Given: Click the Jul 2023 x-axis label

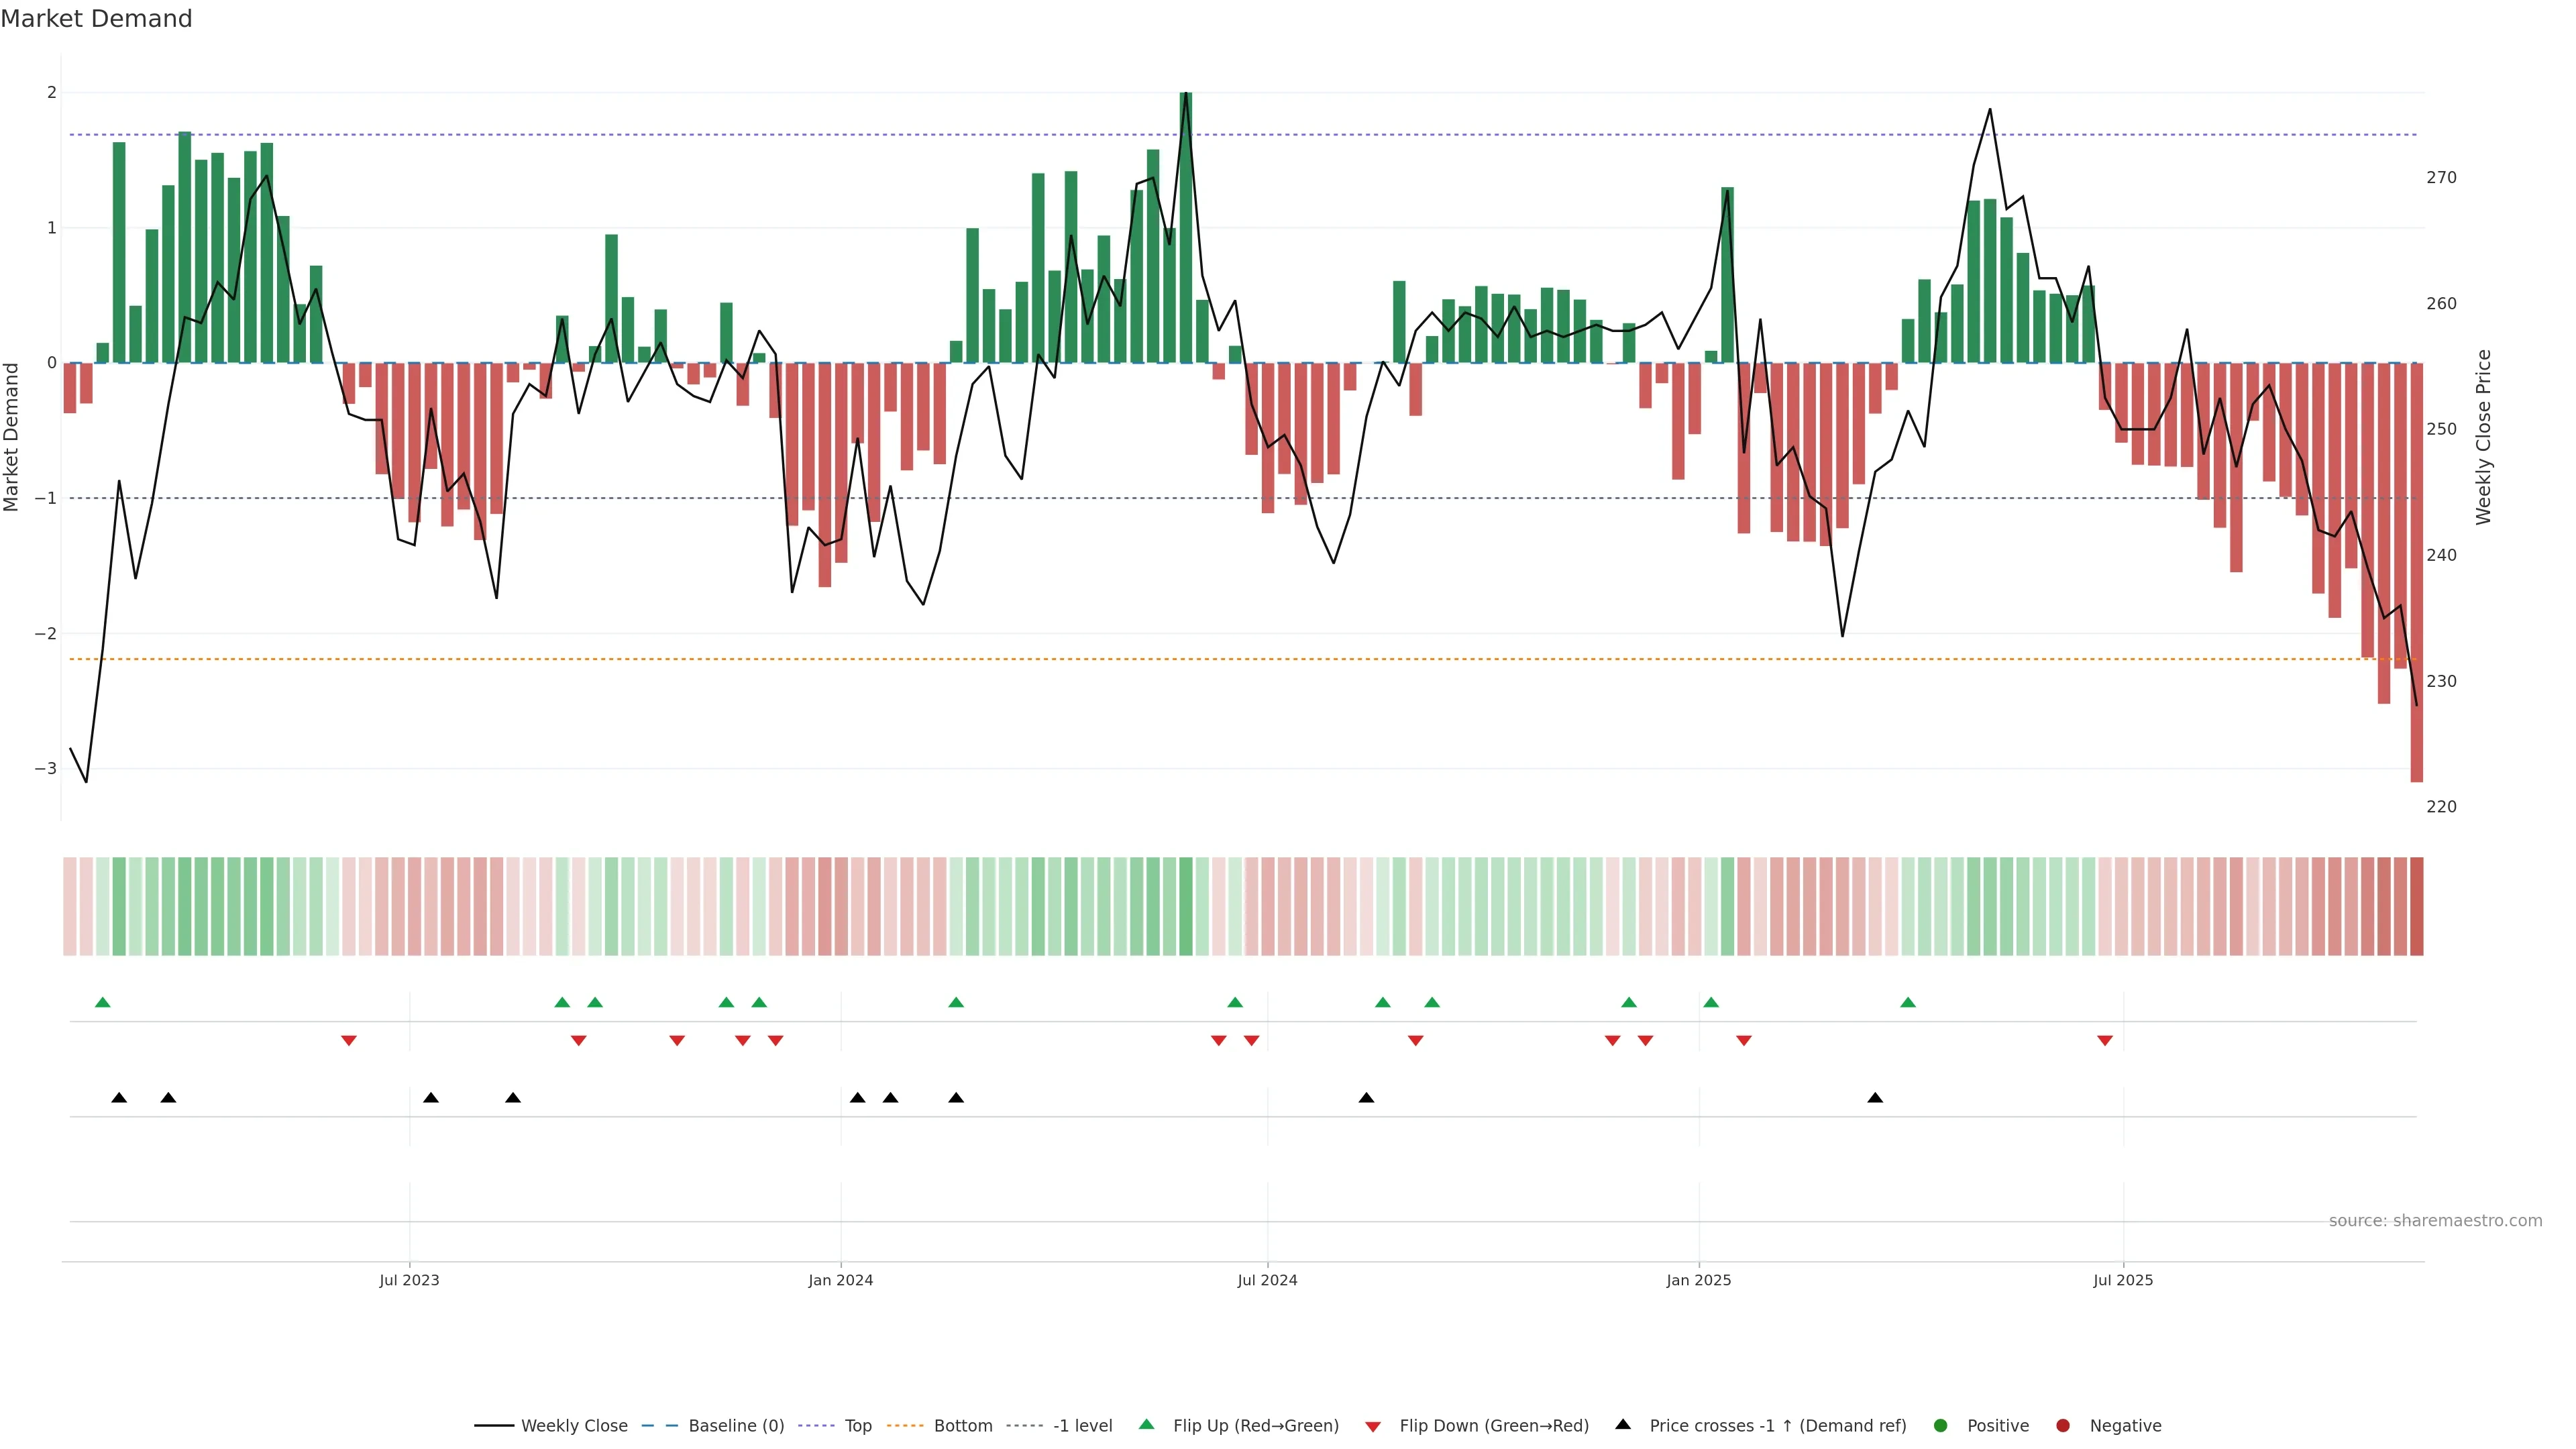Looking at the screenshot, I should [x=409, y=1280].
